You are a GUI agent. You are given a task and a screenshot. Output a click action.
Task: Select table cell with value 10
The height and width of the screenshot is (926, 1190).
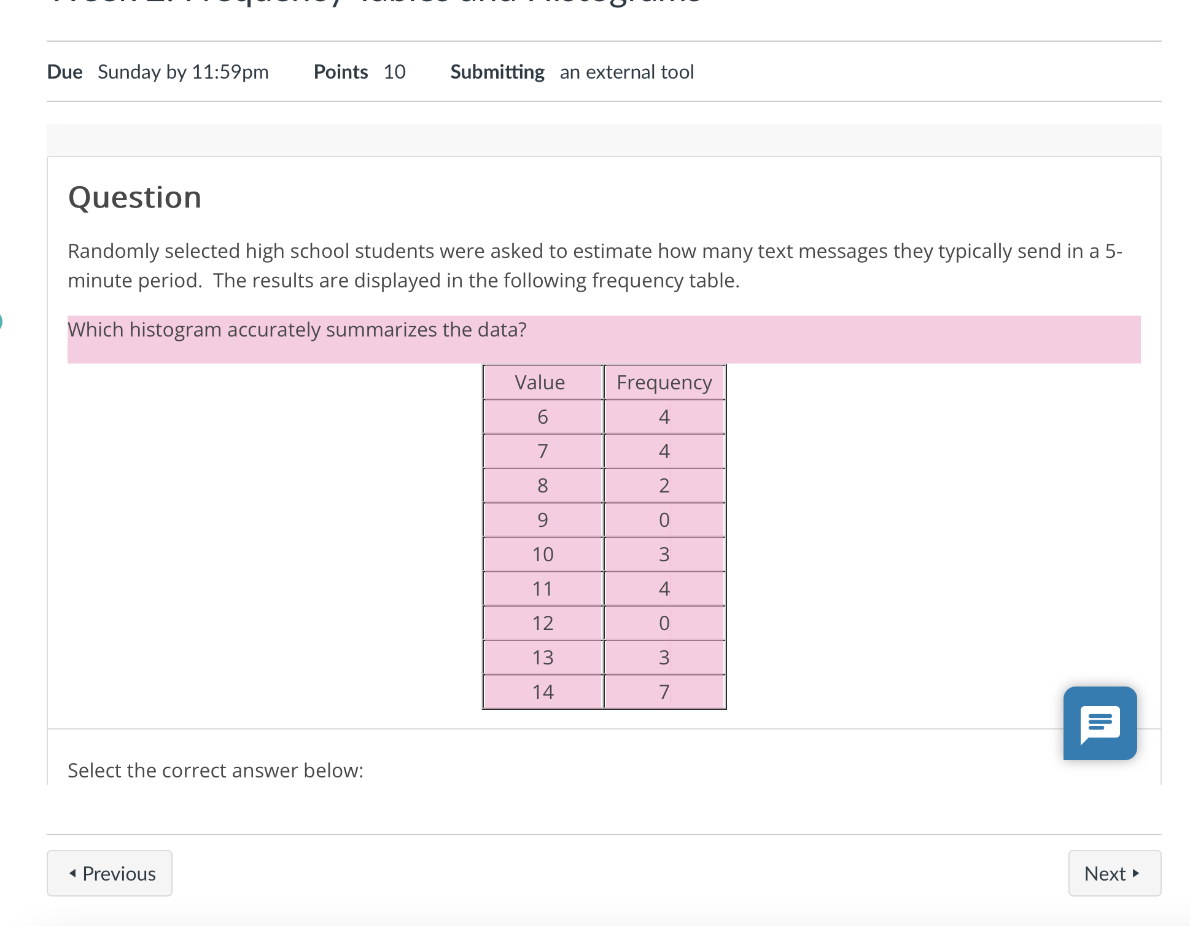(543, 554)
